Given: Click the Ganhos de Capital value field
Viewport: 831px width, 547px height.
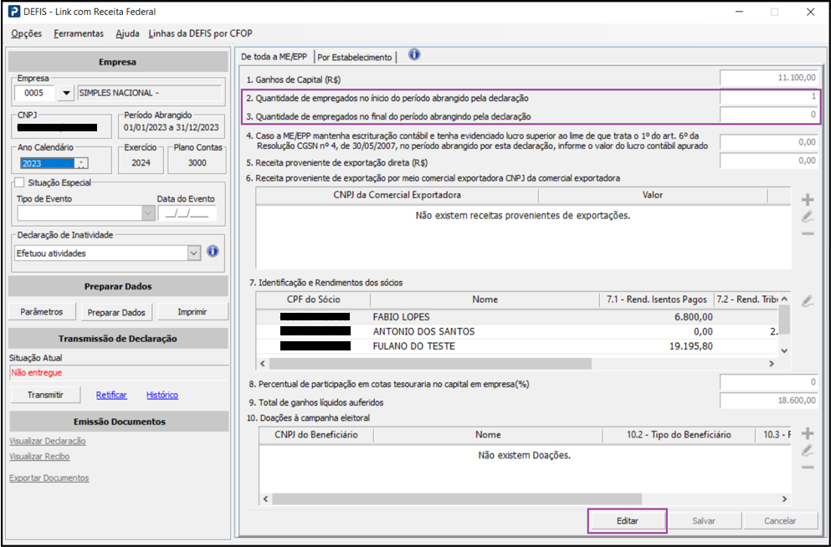Looking at the screenshot, I should point(768,78).
